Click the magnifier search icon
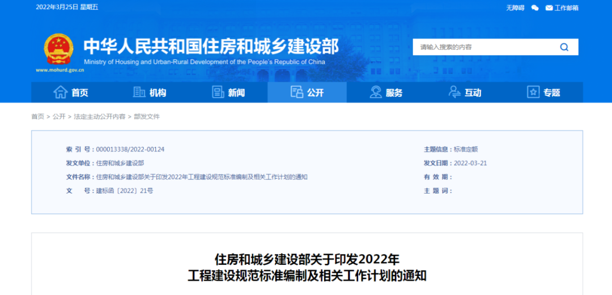The width and height of the screenshot is (612, 295). 564,47
